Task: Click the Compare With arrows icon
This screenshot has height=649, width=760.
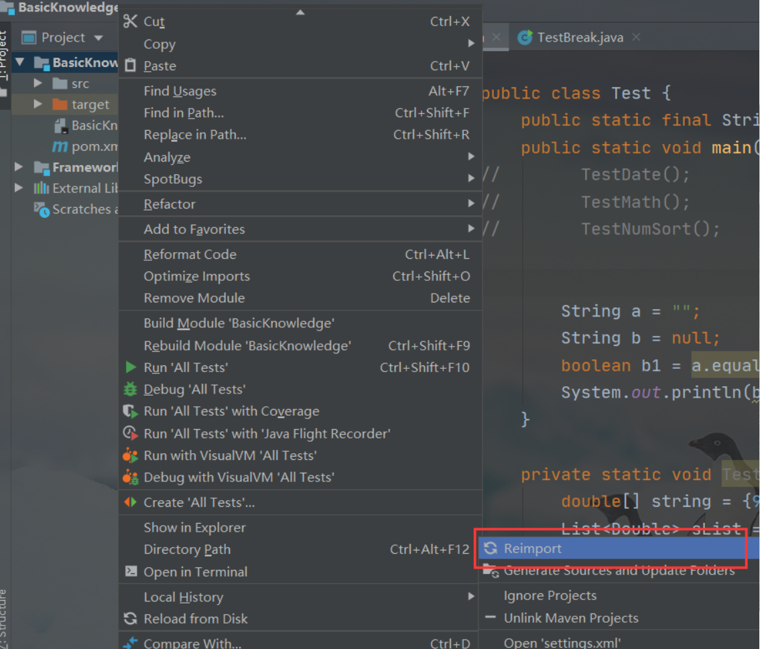Action: (131, 643)
